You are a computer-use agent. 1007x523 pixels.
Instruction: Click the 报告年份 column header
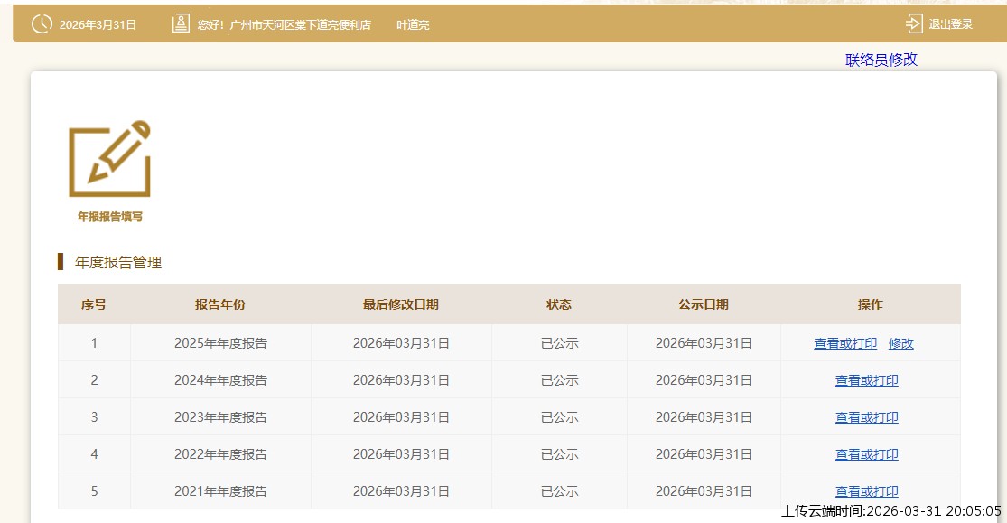pyautogui.click(x=220, y=304)
